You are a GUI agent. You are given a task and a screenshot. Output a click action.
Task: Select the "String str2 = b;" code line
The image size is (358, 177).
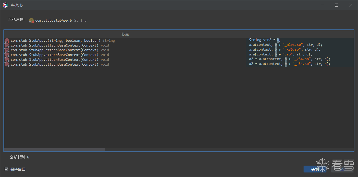tap(265, 40)
